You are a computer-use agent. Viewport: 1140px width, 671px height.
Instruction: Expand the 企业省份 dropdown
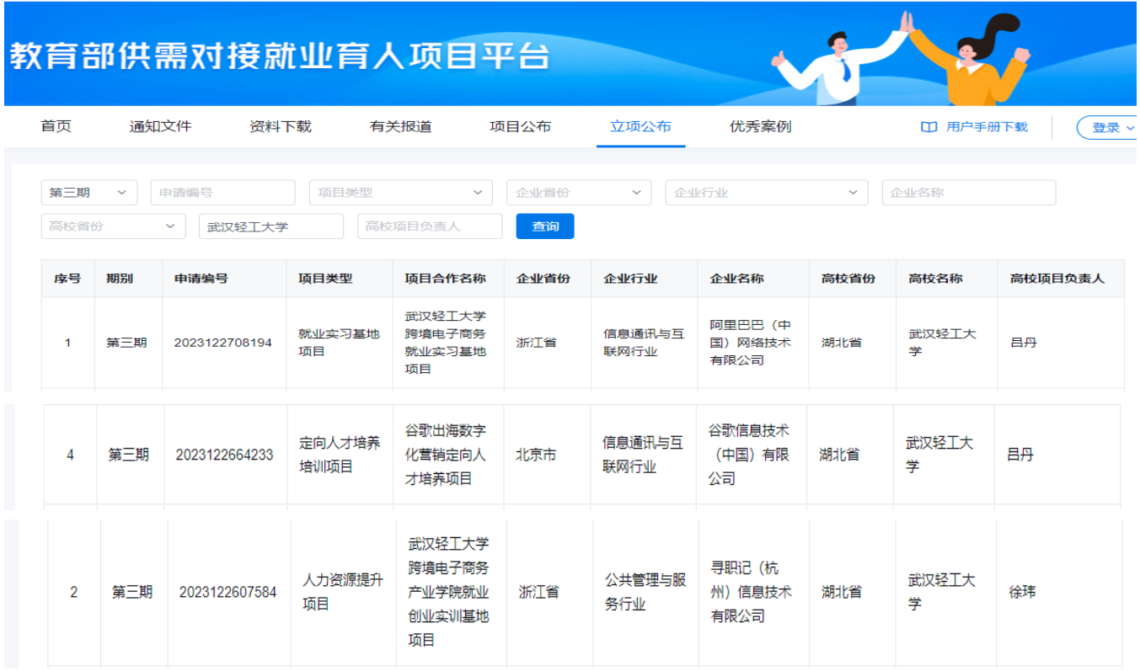pos(578,193)
